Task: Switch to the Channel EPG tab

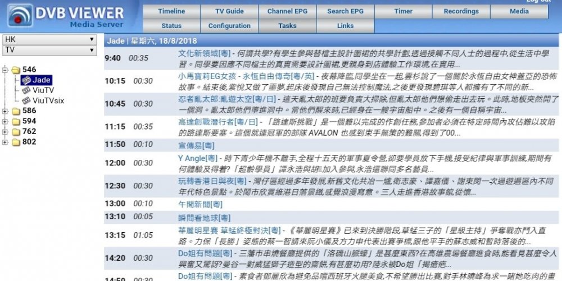Action: (x=287, y=11)
